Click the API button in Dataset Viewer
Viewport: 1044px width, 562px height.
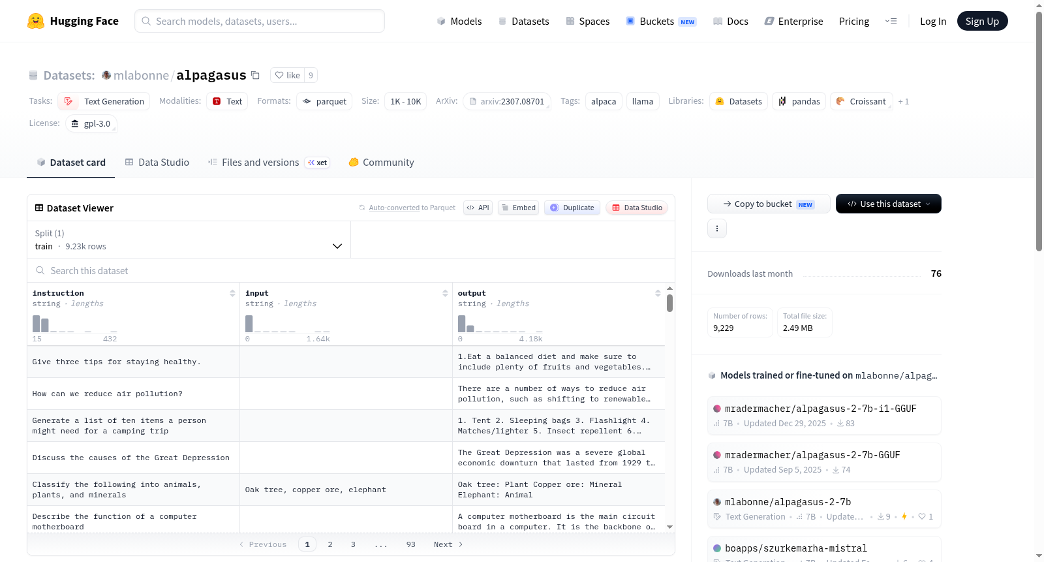[478, 208]
